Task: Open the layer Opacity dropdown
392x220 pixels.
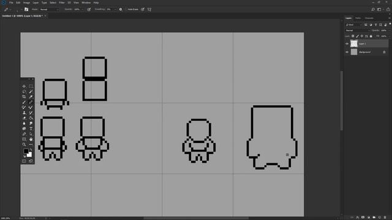Action: [390, 31]
